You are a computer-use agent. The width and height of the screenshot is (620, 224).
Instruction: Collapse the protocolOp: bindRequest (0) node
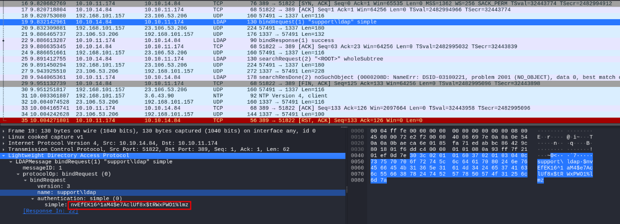click(18, 174)
